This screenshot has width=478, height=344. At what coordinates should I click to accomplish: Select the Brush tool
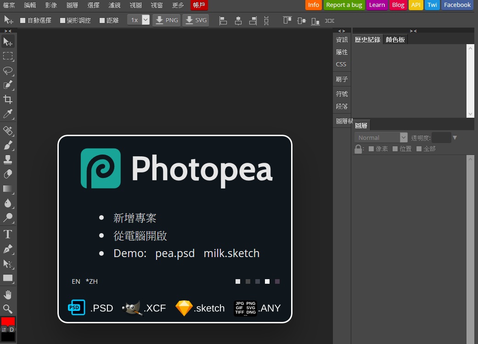(8, 145)
